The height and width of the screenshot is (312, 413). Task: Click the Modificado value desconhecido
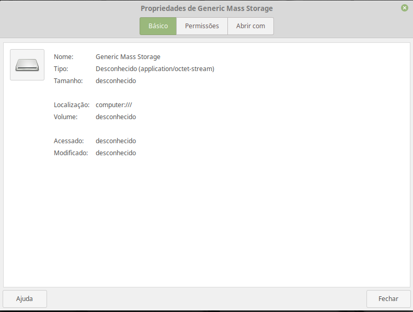coord(116,153)
